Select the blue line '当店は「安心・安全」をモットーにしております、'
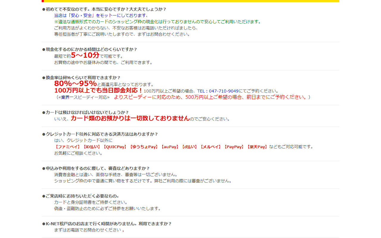Screen dimensions: 381x238 pos(101,15)
